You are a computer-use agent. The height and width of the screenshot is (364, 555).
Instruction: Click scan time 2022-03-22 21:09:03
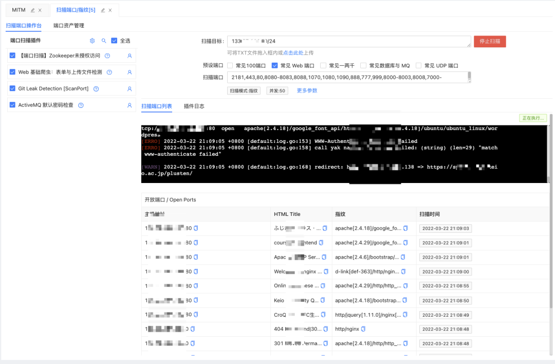tap(446, 228)
